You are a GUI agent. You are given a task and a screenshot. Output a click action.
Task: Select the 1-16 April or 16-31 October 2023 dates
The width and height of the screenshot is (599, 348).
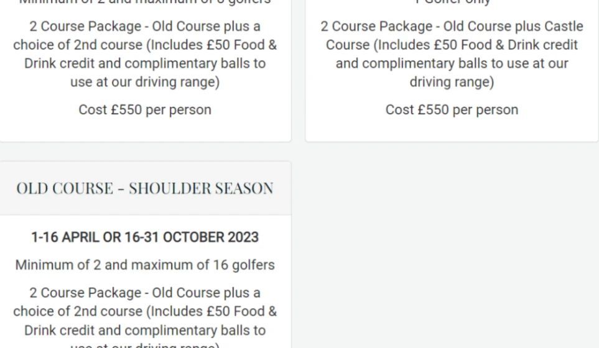click(x=145, y=237)
